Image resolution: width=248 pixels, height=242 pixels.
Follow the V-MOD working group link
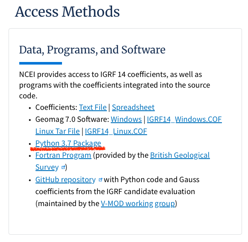[138, 204]
